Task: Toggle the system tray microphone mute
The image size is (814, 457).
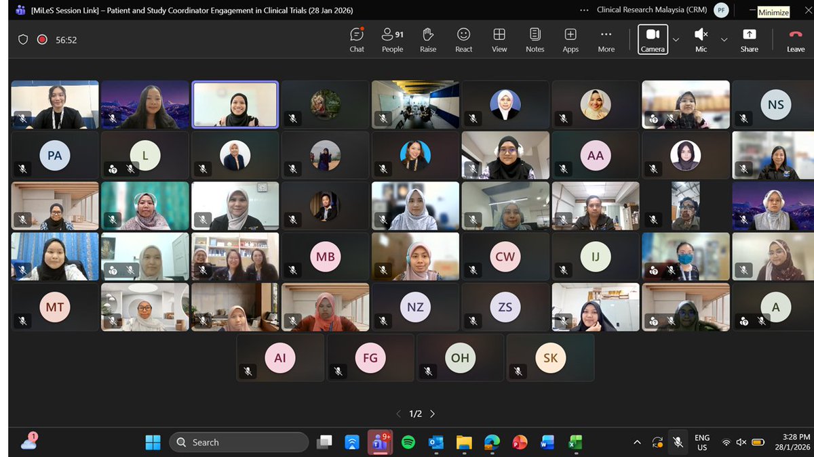Action: coord(678,442)
